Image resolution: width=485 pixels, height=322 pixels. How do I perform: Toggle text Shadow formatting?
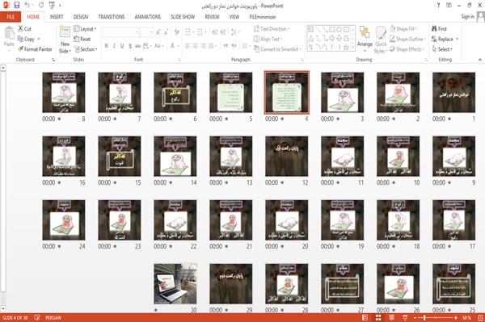(130, 46)
